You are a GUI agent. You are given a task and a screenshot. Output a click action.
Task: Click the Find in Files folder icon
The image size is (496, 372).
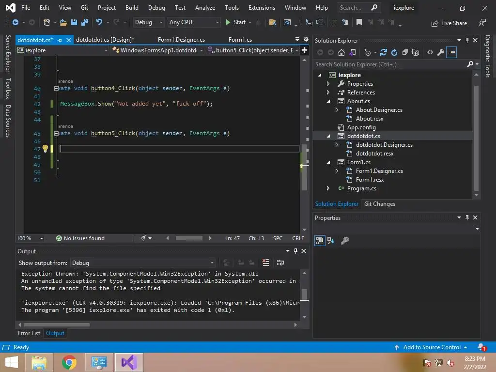point(272,22)
